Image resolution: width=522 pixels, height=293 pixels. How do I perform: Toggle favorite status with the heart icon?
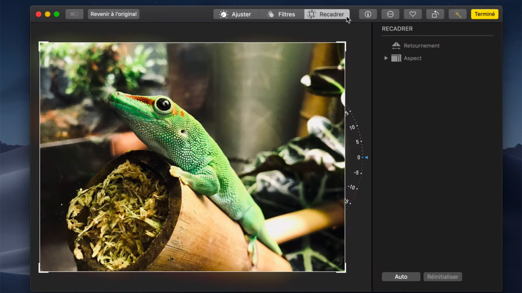coord(413,14)
